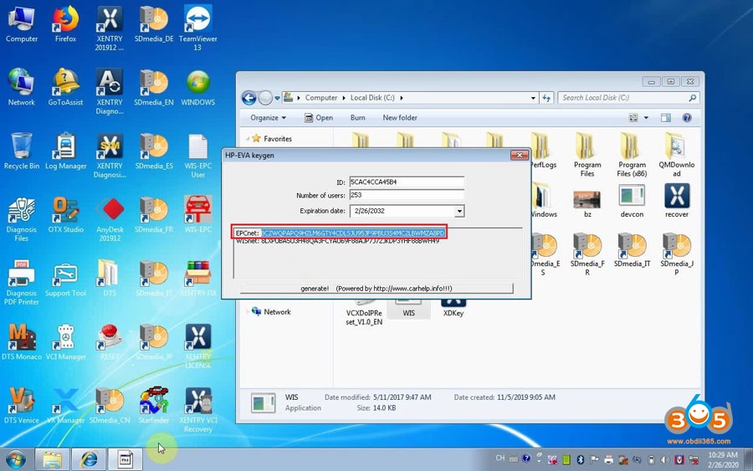Image resolution: width=753 pixels, height=471 pixels.
Task: Expand the address bar history dropdown
Action: coord(533,98)
